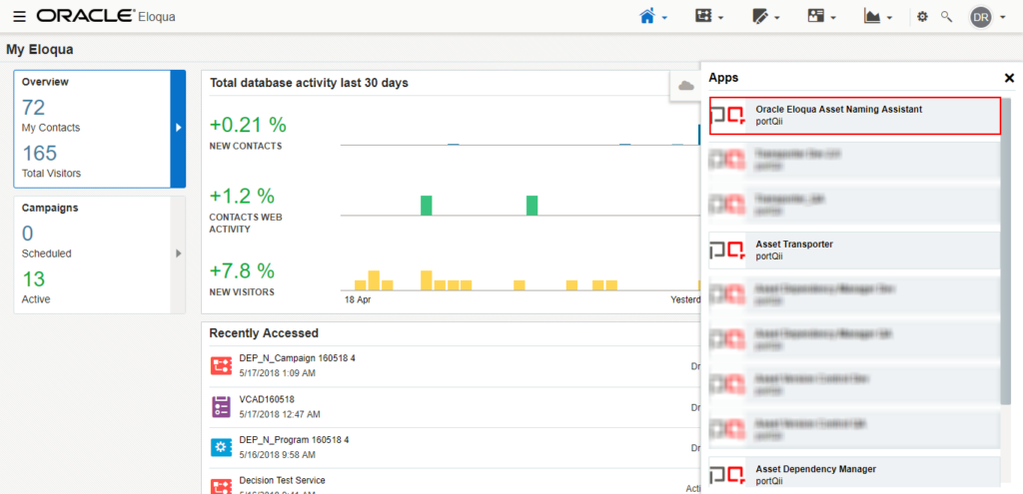
Task: Click the +7.8 % New Visitors value
Action: 242,270
